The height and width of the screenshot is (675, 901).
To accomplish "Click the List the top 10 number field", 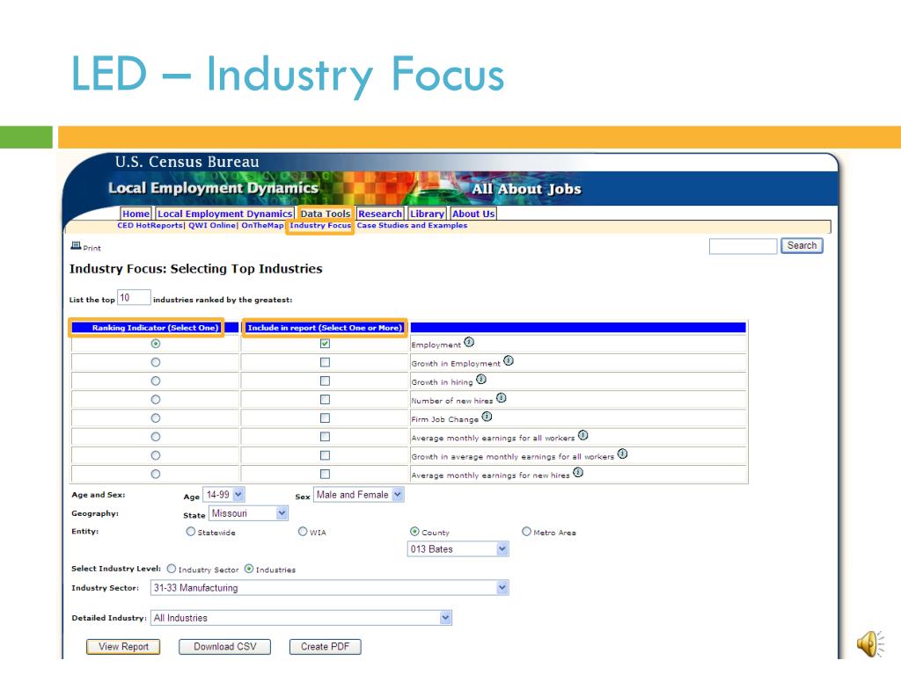I will click(134, 297).
